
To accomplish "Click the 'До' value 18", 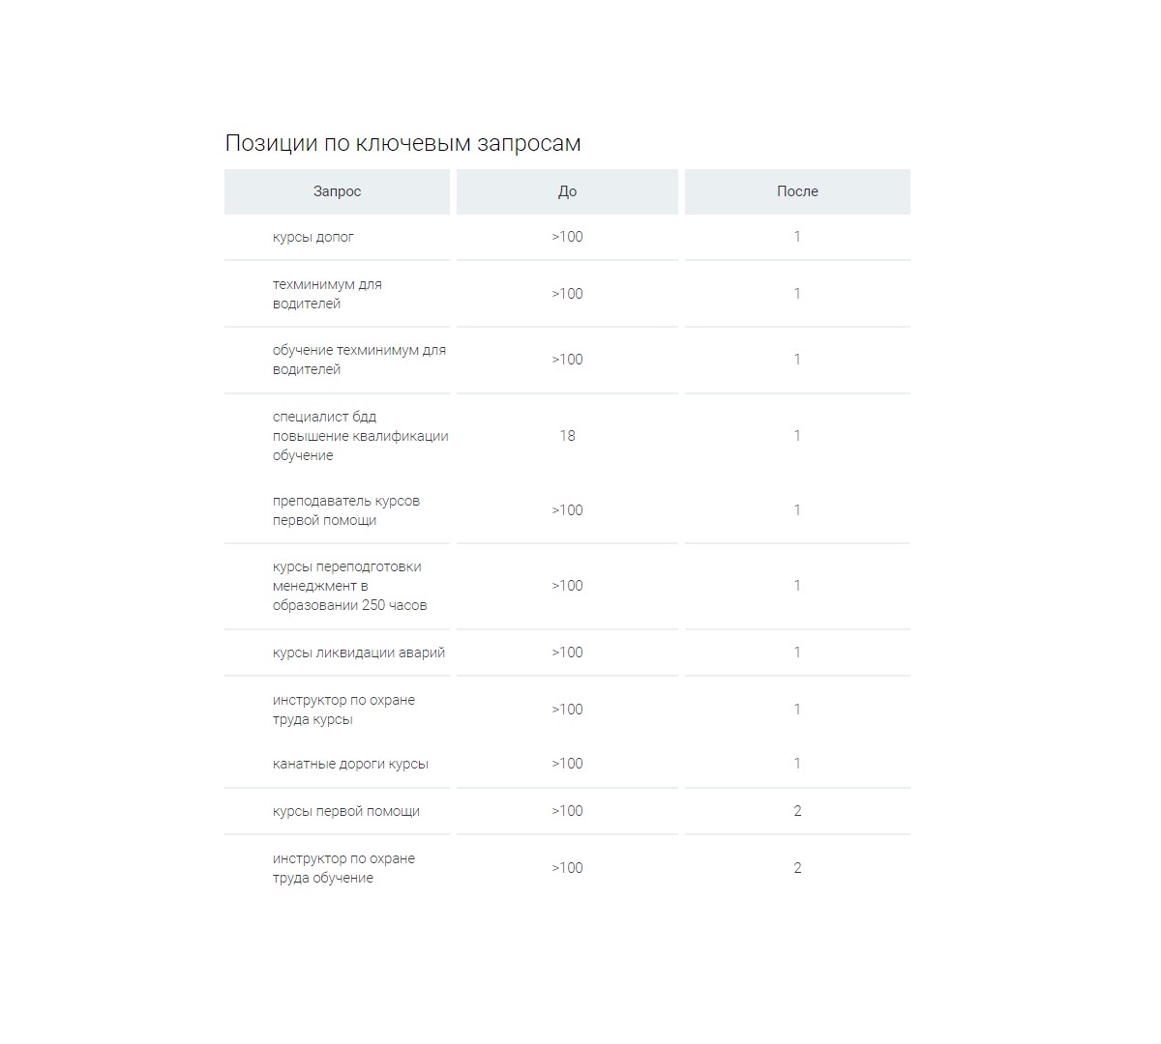I will [567, 436].
